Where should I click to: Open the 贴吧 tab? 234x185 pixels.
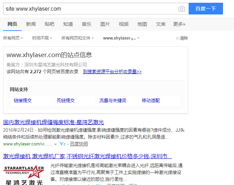click(49, 24)
